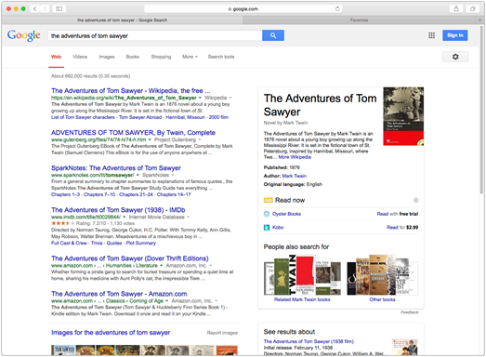Open the settings gear options
This screenshot has height=357, width=486.
455,57
